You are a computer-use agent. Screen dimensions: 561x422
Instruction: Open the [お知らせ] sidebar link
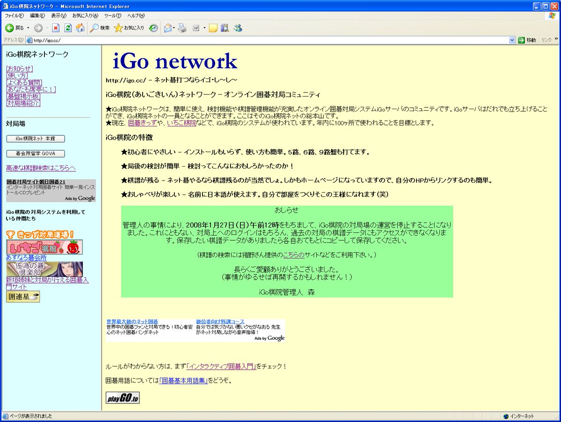tap(19, 69)
